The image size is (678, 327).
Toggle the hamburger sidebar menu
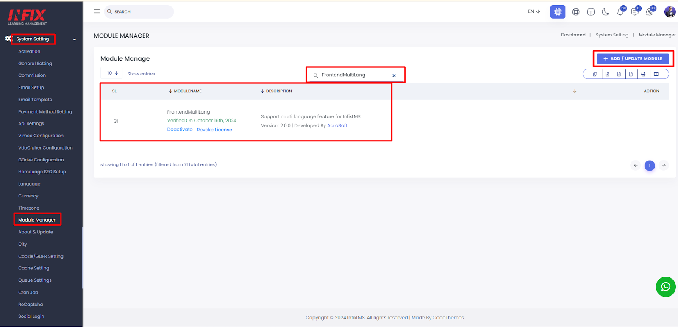tap(97, 11)
